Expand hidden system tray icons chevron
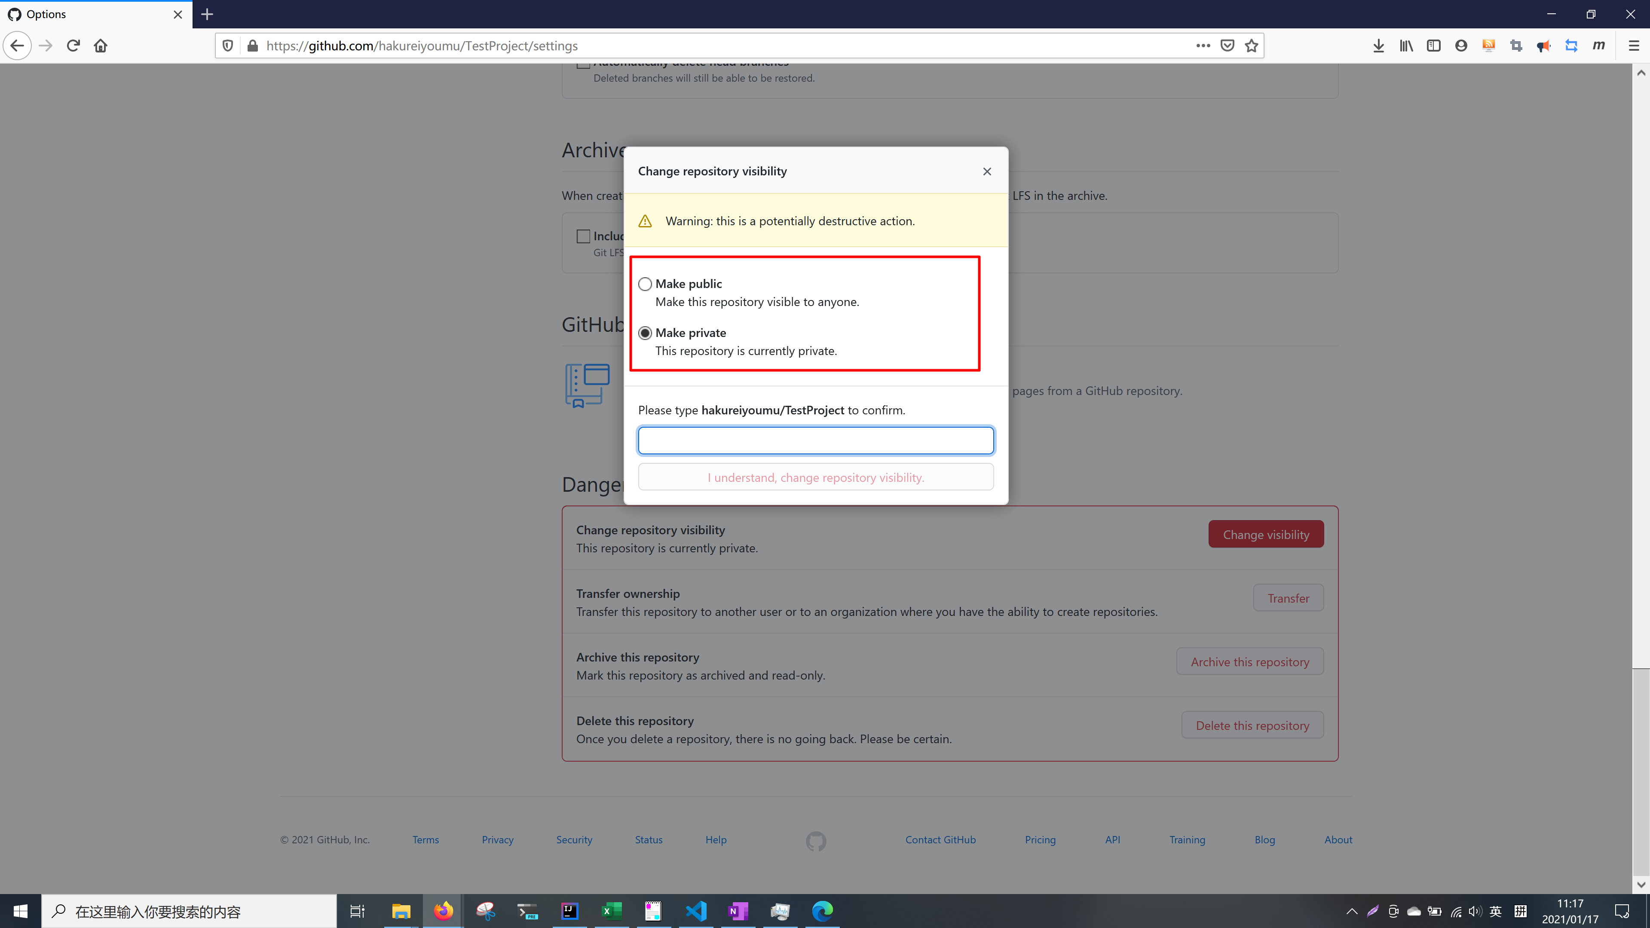The image size is (1650, 928). click(1352, 911)
